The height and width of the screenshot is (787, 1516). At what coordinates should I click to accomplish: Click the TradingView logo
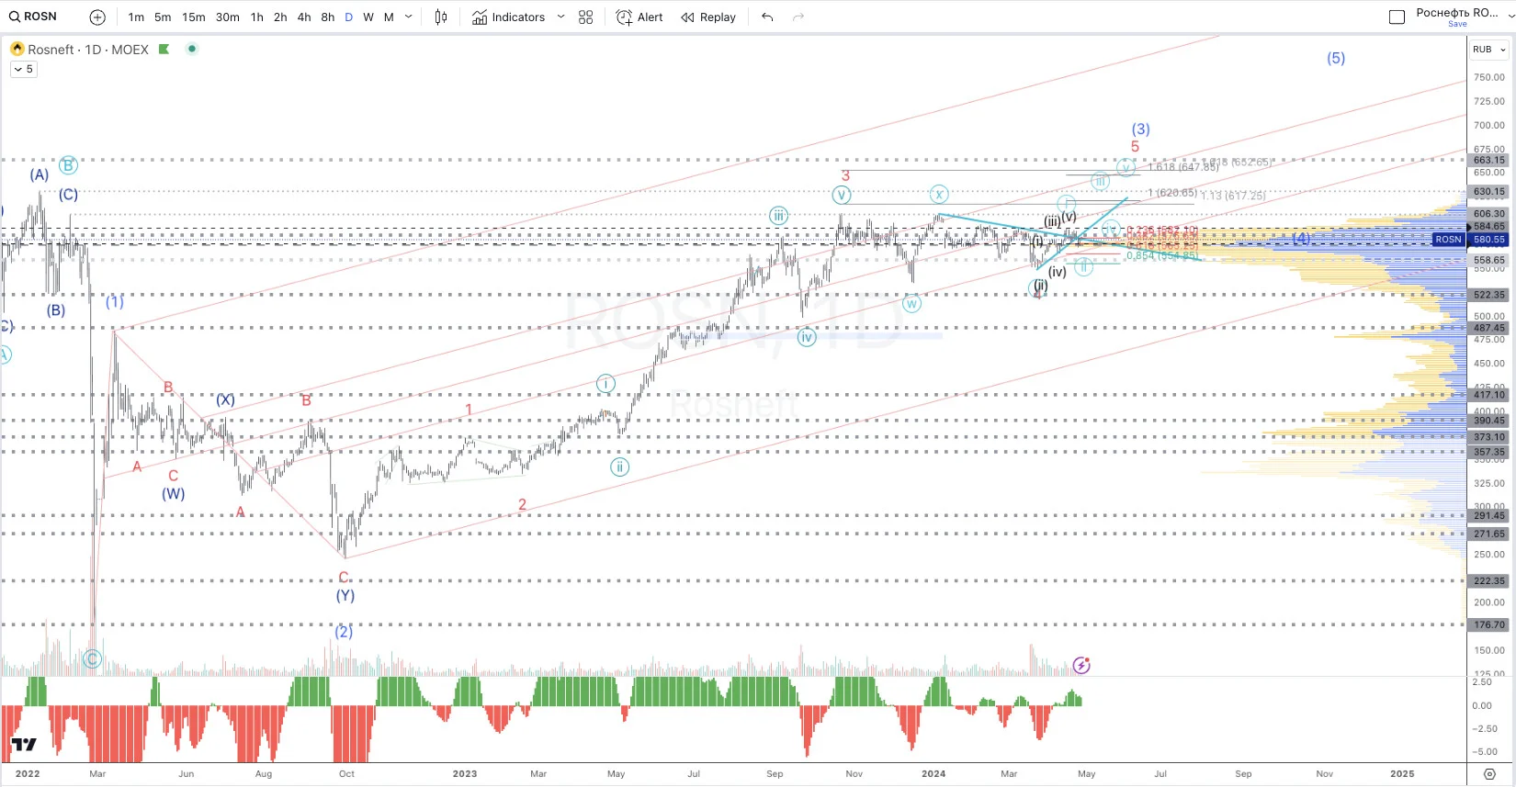coord(24,745)
